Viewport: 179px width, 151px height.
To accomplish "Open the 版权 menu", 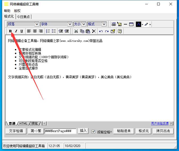I will 17,11.
